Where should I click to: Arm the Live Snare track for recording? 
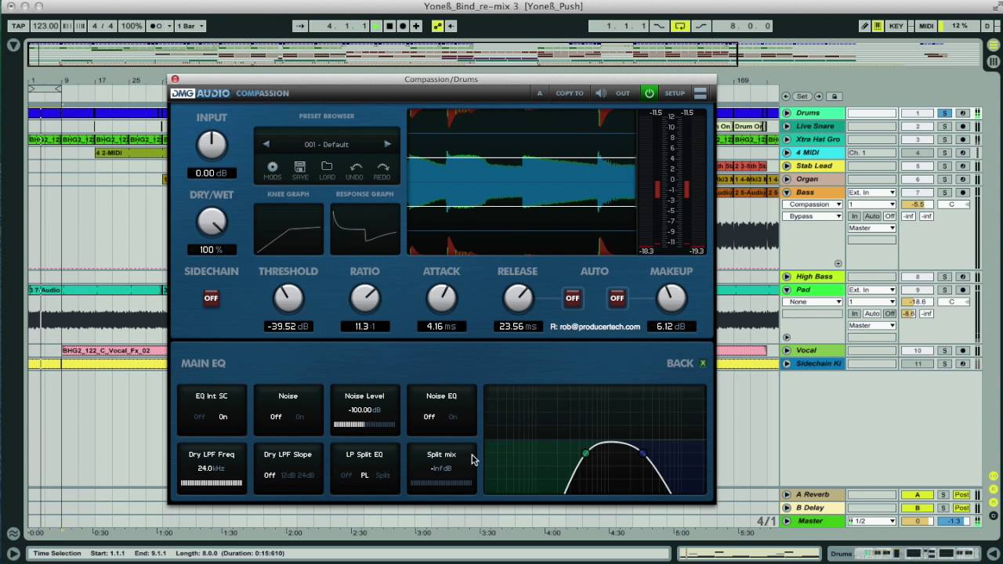tap(962, 126)
